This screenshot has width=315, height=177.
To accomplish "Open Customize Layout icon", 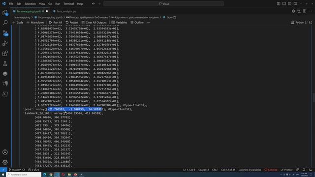I will (x=295, y=3).
